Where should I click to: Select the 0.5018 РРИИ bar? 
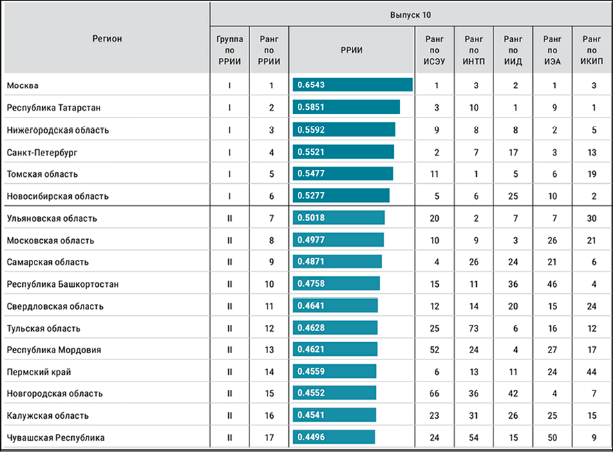pyautogui.click(x=338, y=218)
